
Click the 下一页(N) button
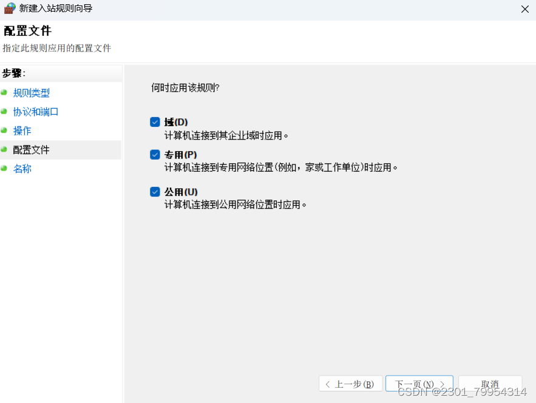(x=419, y=383)
